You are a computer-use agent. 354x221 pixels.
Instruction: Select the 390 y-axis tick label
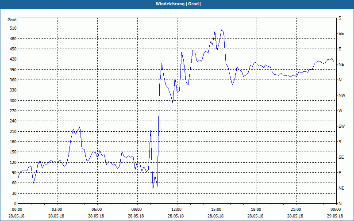click(13, 70)
